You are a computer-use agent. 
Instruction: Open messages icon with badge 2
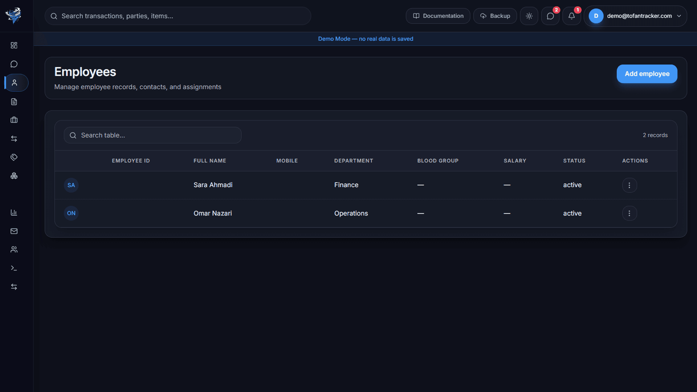[550, 16]
